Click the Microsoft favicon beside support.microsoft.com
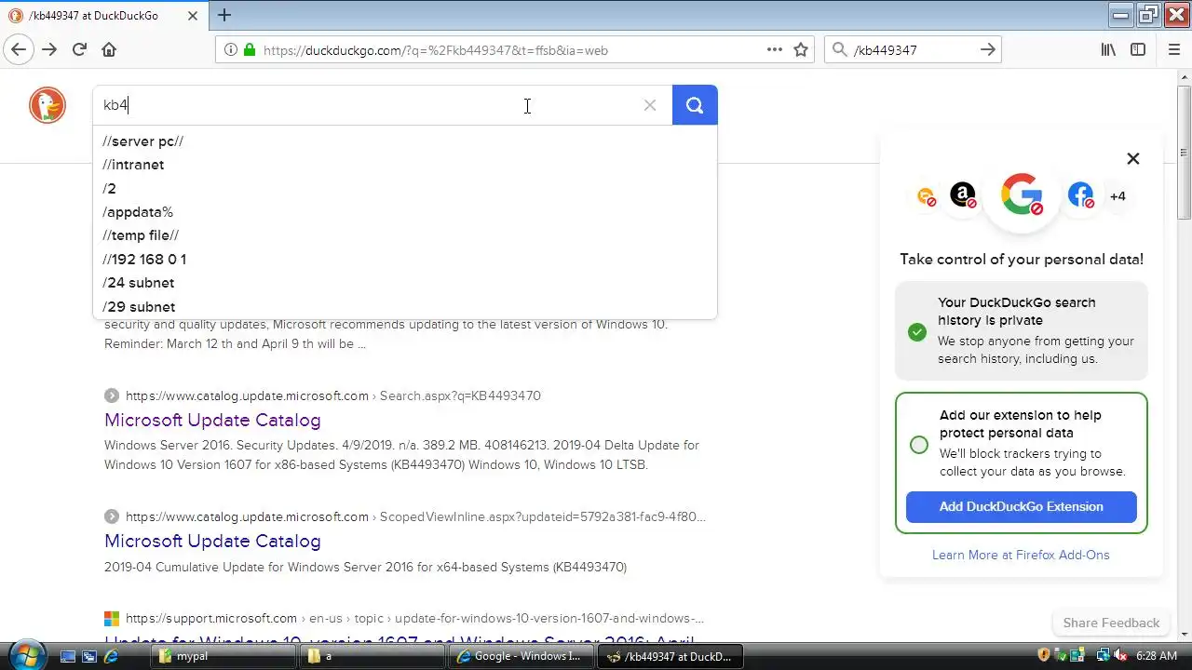 [112, 618]
